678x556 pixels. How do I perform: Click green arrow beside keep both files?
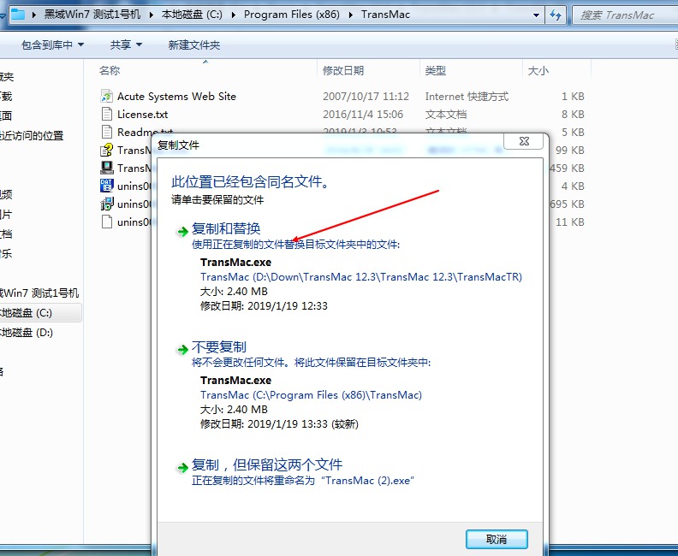coord(182,467)
